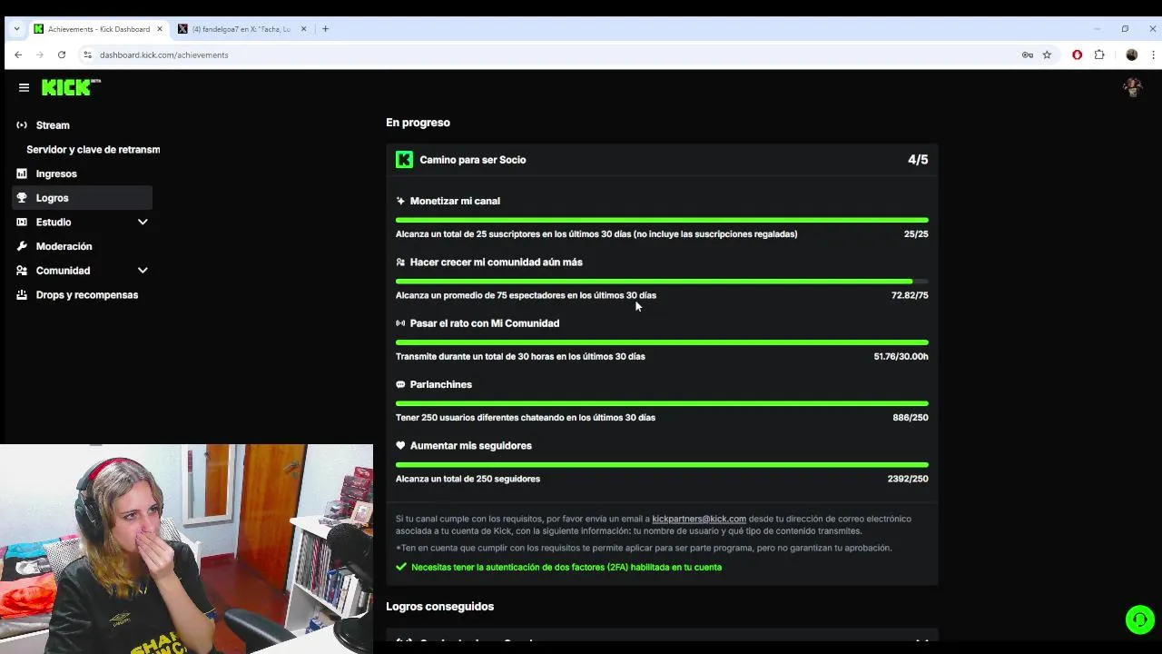Click the Drops gift icon
1162x654 pixels.
(22, 295)
